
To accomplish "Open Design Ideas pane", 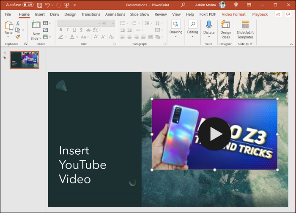I will point(225,30).
